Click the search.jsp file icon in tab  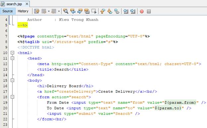click(x=3, y=4)
